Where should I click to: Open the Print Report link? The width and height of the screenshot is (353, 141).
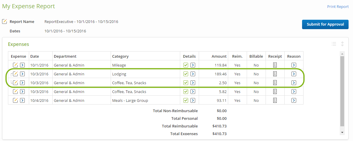coord(338,6)
